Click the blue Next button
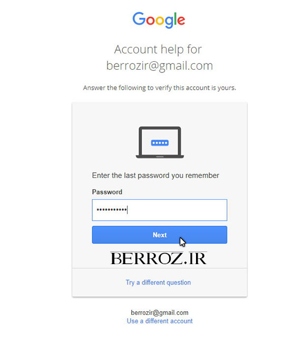The width and height of the screenshot is (303, 346). pos(160,235)
